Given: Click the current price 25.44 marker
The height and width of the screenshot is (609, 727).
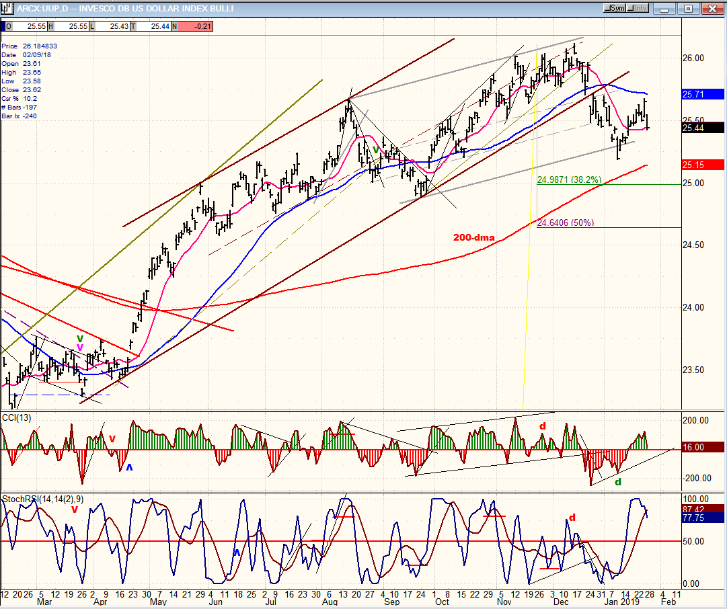Looking at the screenshot, I should click(703, 128).
